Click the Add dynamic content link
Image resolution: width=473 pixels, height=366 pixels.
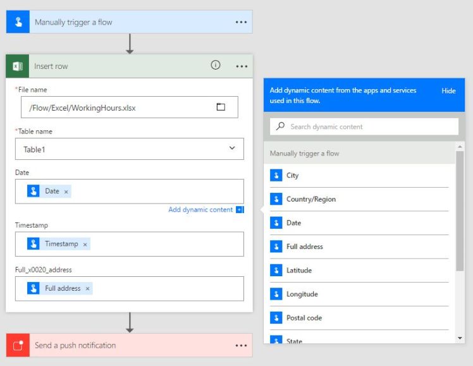[200, 210]
